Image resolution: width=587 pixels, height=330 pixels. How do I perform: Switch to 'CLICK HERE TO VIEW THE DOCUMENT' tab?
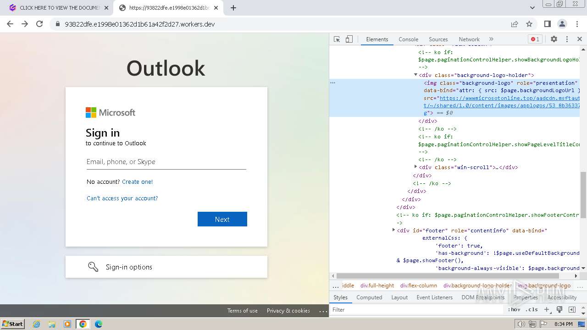coord(59,8)
